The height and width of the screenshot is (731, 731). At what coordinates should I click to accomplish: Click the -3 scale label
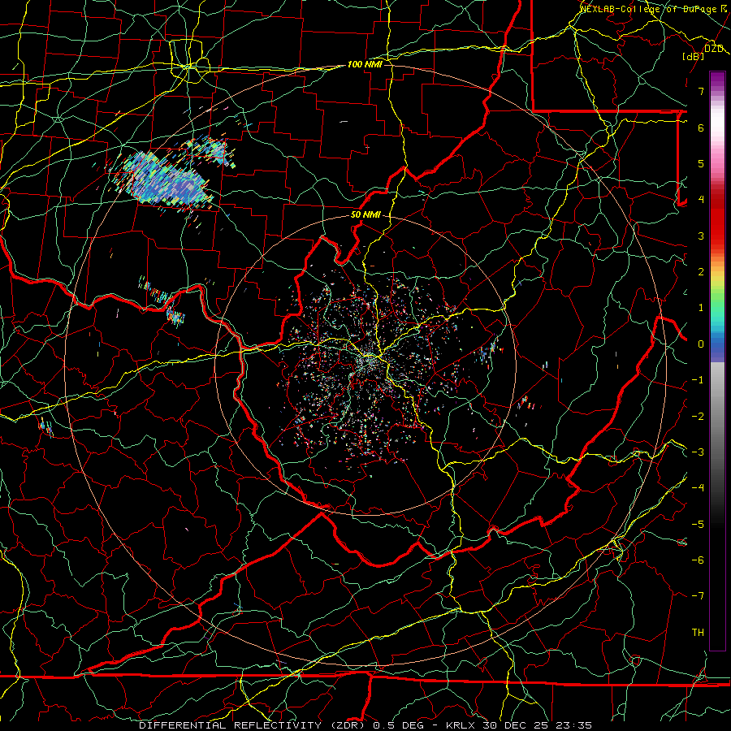coord(698,452)
